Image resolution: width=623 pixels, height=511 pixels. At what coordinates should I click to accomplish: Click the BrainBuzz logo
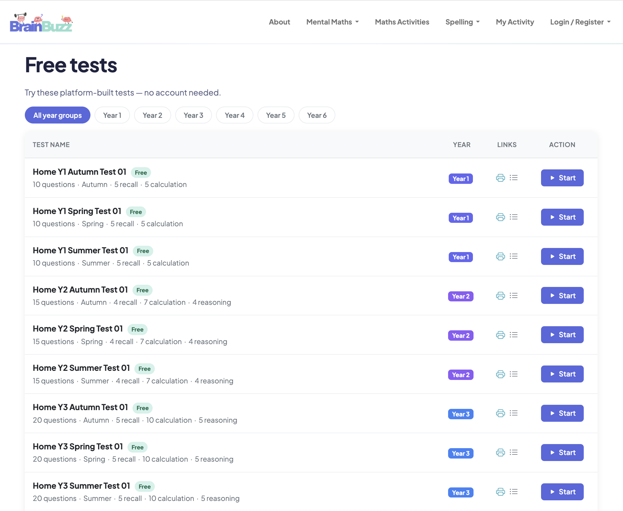(41, 22)
